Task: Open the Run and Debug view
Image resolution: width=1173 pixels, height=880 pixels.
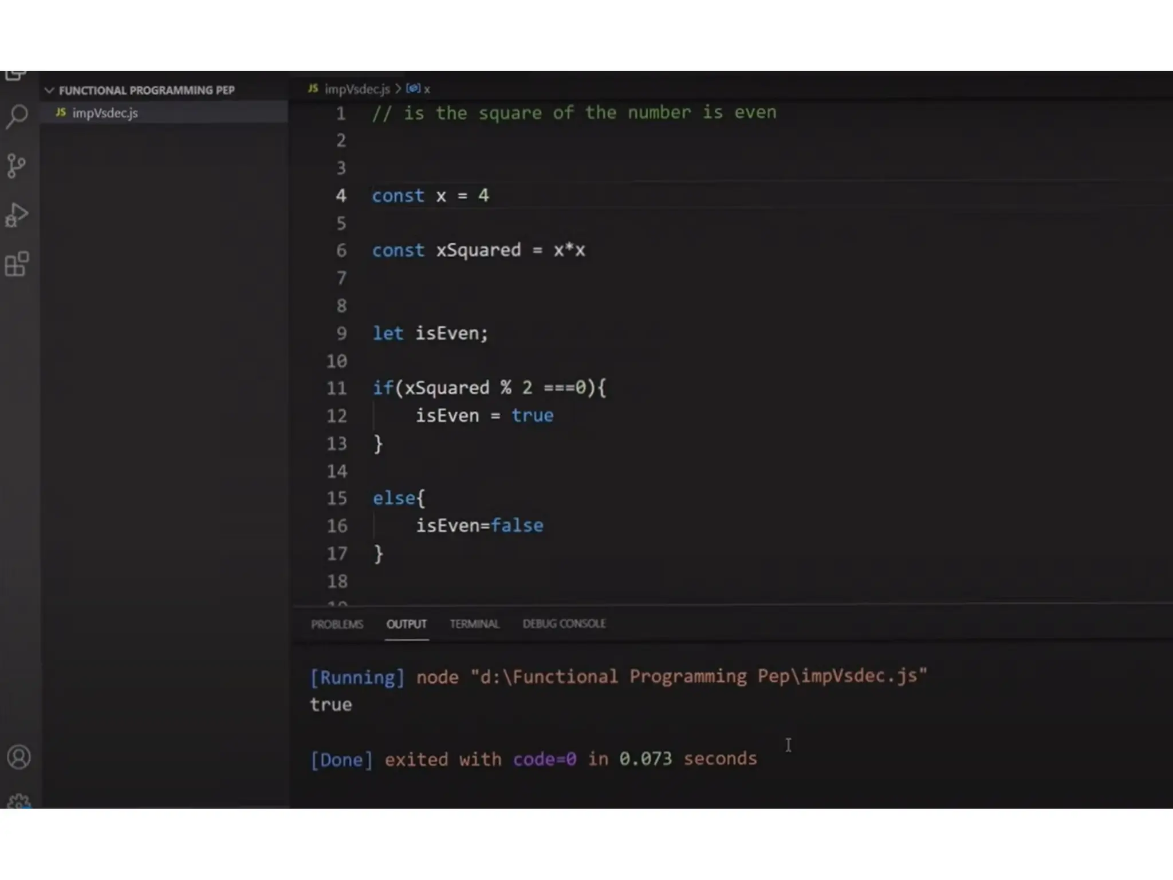Action: (17, 215)
